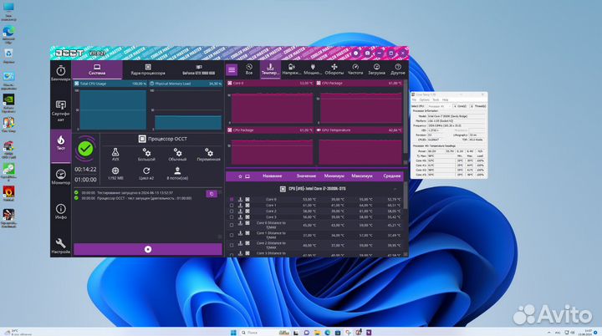Open the Бенчмарк stopwatch section

click(61, 73)
